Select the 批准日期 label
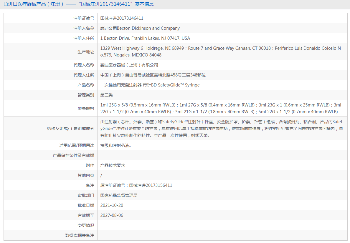 click(x=86, y=206)
